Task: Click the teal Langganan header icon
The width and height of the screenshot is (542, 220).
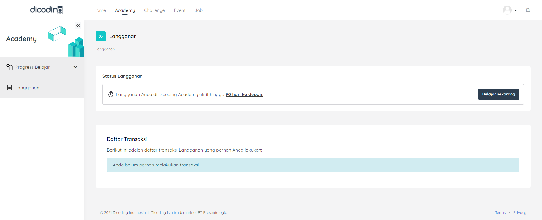Action: (x=101, y=36)
